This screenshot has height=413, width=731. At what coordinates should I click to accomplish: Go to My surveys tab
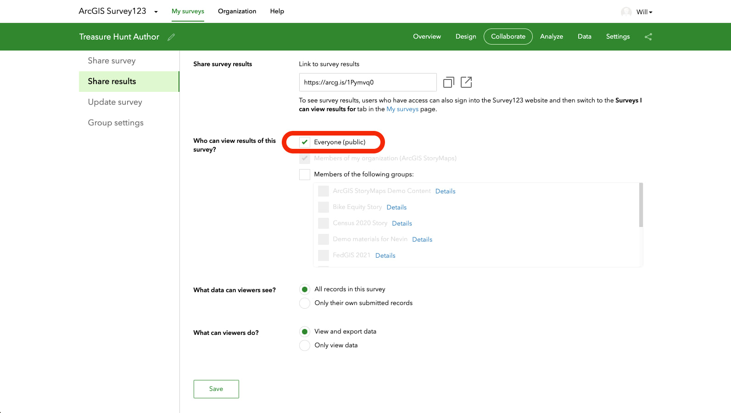pyautogui.click(x=188, y=11)
